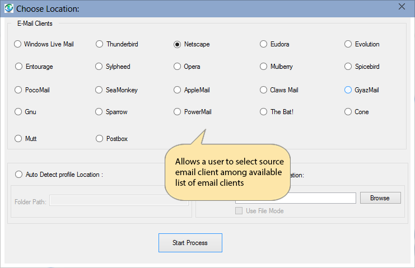Choose Thunderbird as the email client
The width and height of the screenshot is (415, 268).
(x=100, y=44)
